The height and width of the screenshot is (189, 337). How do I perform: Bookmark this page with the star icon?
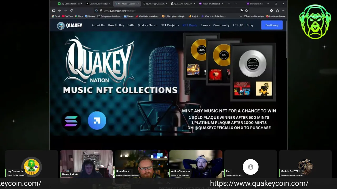[x=246, y=10]
